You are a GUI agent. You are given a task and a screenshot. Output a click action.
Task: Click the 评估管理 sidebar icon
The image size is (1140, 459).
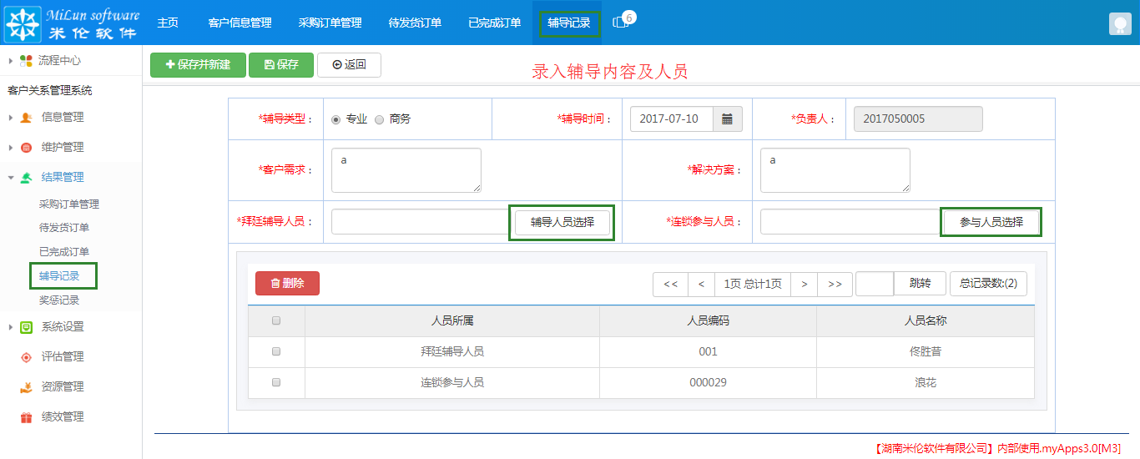point(26,357)
